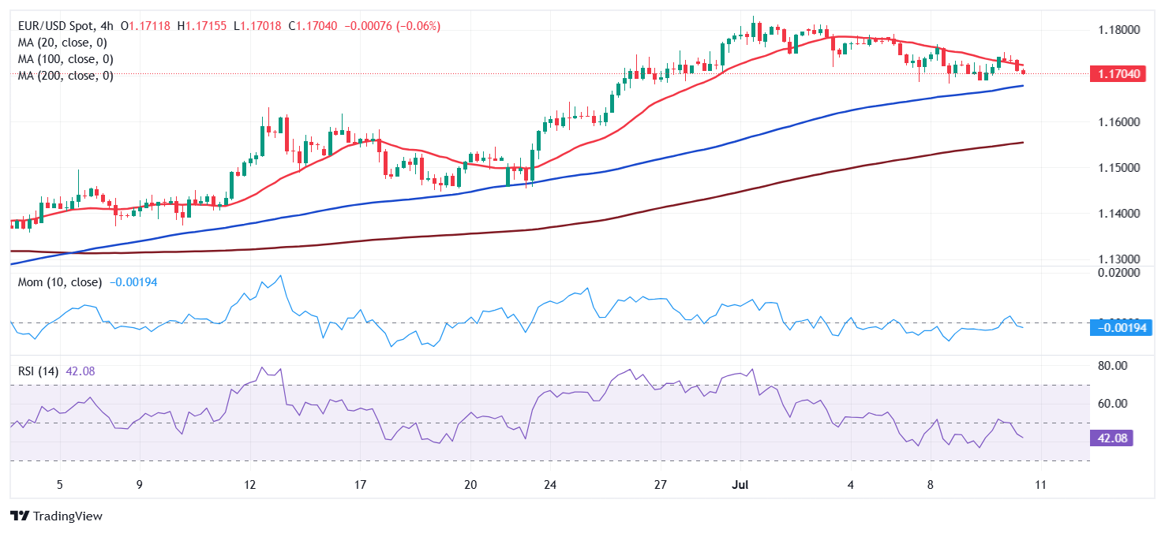Select the MA (20, close, 0) legend
The image size is (1165, 533).
(x=62, y=43)
